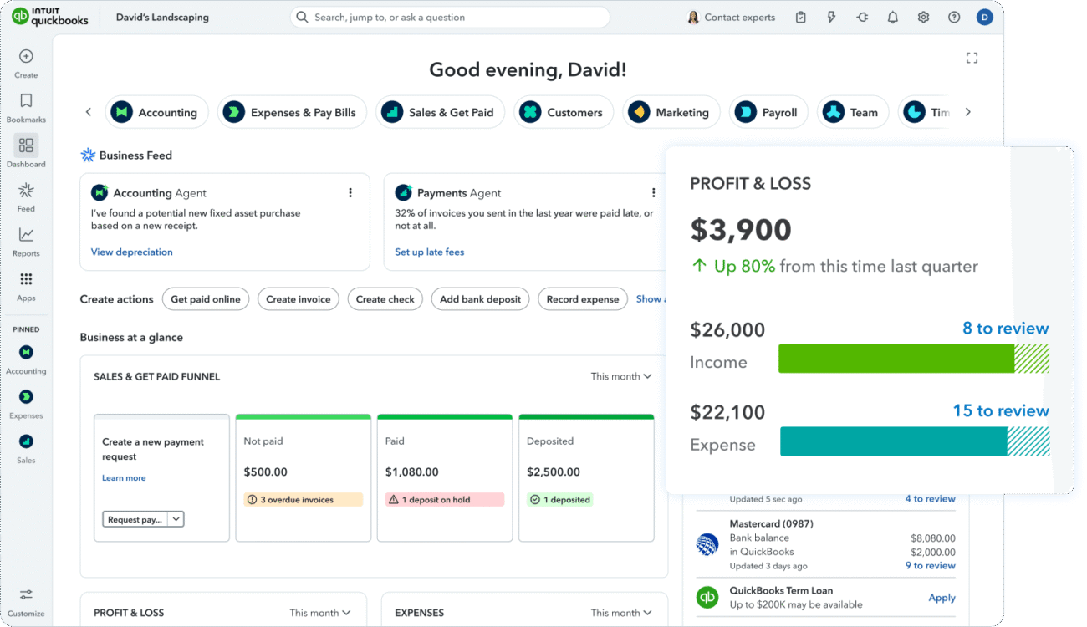Click the search input field

(x=450, y=17)
